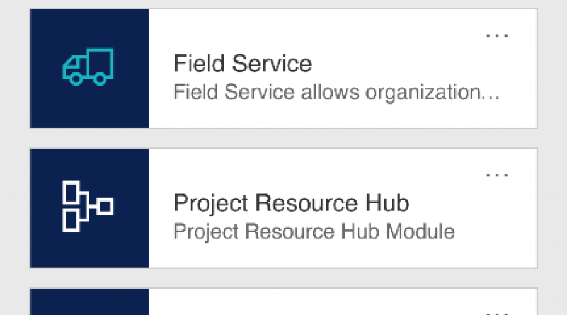Open Field Service ellipsis more options

click(x=497, y=35)
